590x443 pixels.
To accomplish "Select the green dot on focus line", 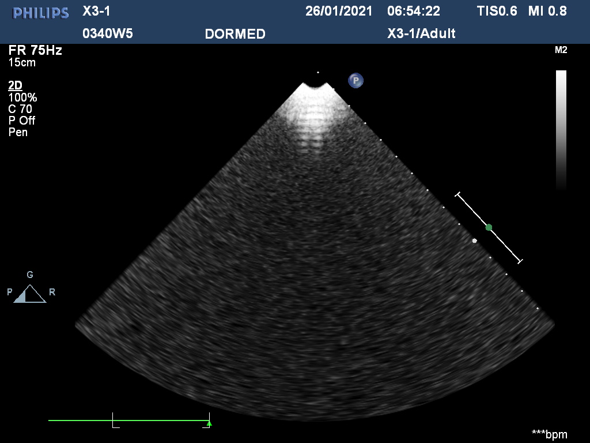I will click(489, 227).
